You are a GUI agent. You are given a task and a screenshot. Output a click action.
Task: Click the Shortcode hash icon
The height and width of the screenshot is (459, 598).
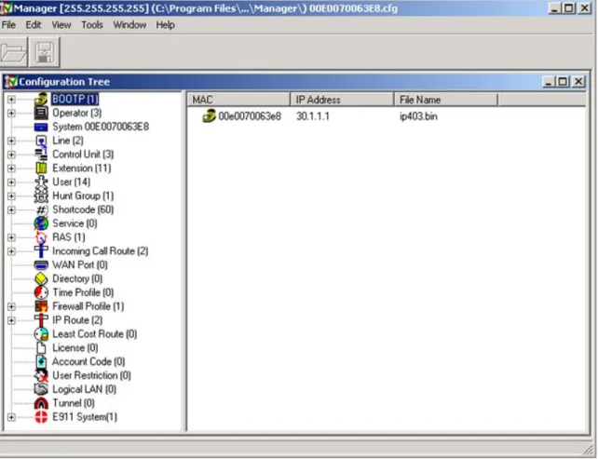pyautogui.click(x=41, y=209)
